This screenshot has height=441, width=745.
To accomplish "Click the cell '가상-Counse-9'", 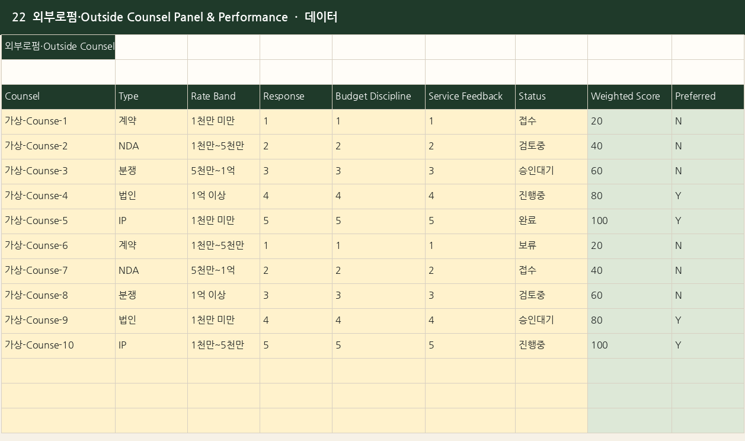I will click(58, 321).
